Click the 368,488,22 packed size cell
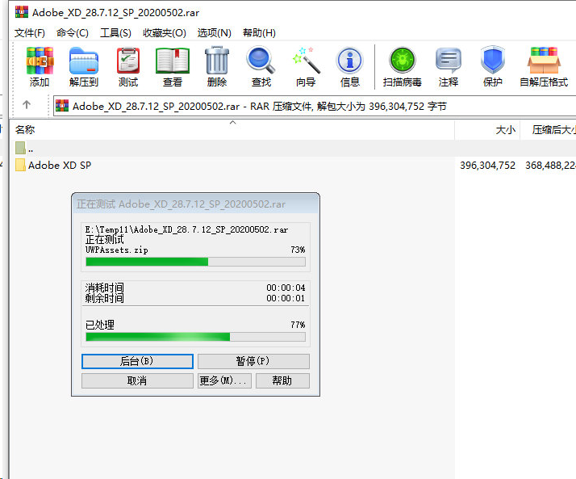This screenshot has height=479, width=576. pos(550,166)
